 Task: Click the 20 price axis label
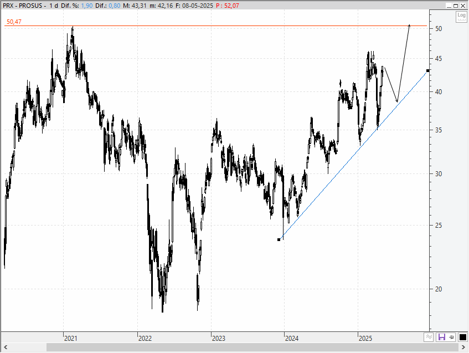point(439,289)
